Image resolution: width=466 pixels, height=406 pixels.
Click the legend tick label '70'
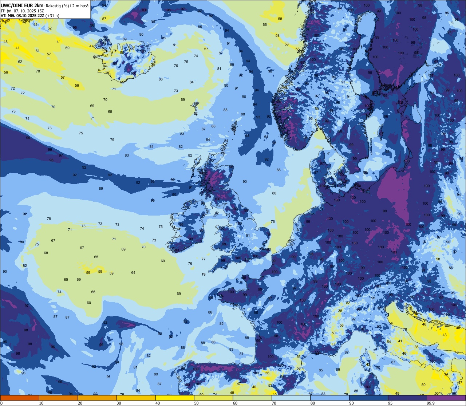[274, 403]
